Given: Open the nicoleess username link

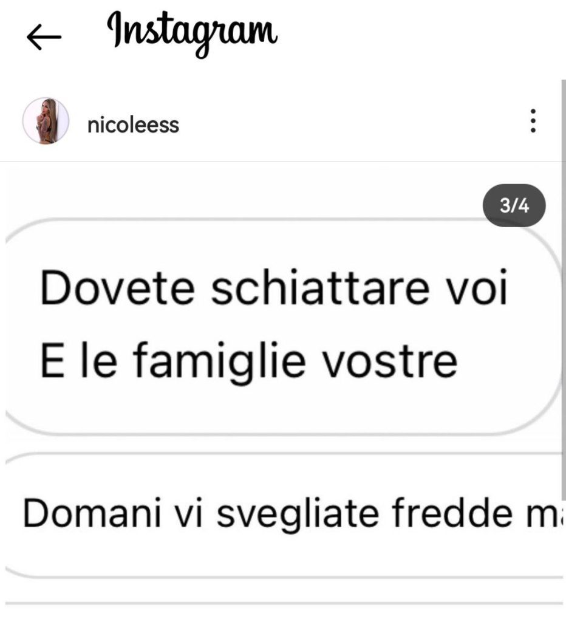Looking at the screenshot, I should [133, 125].
